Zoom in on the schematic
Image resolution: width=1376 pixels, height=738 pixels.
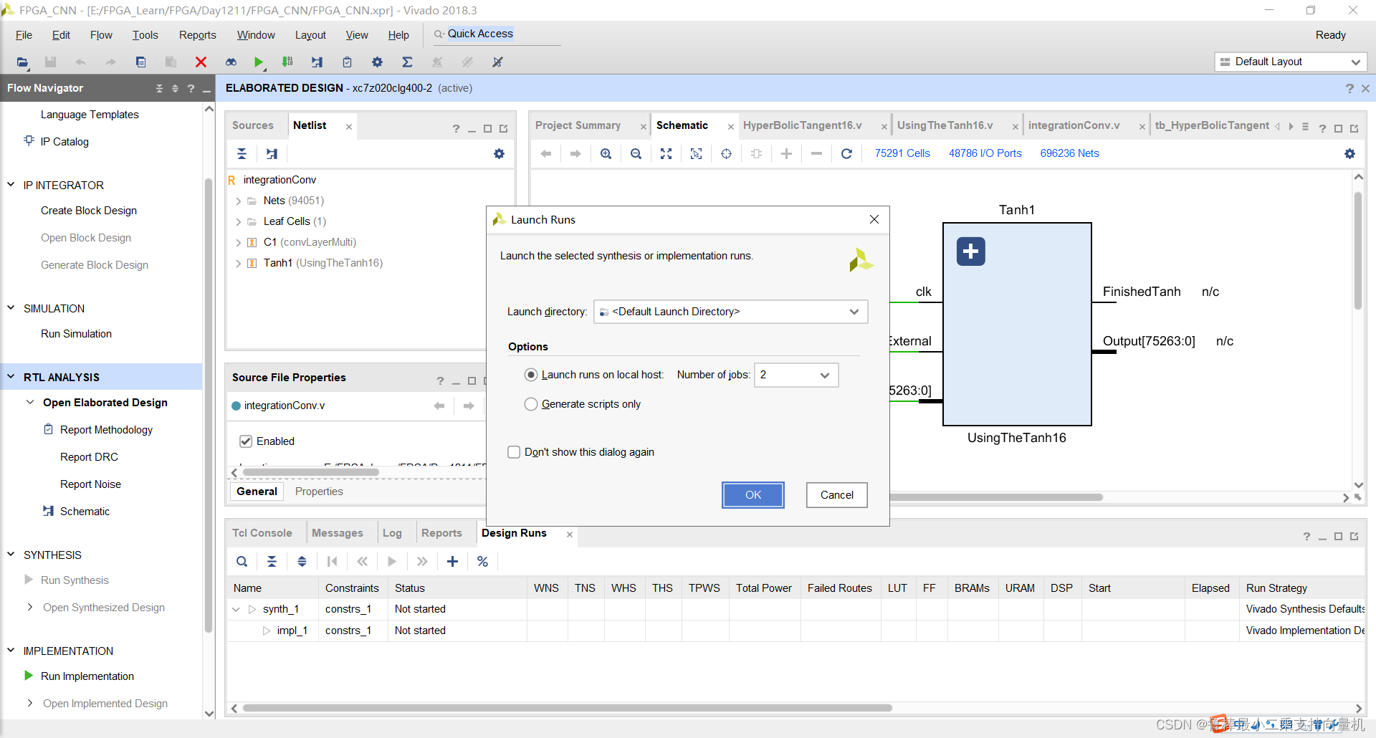(x=606, y=153)
